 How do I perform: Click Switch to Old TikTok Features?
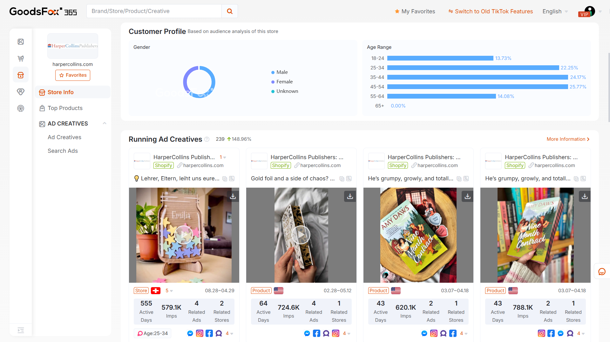(x=491, y=11)
